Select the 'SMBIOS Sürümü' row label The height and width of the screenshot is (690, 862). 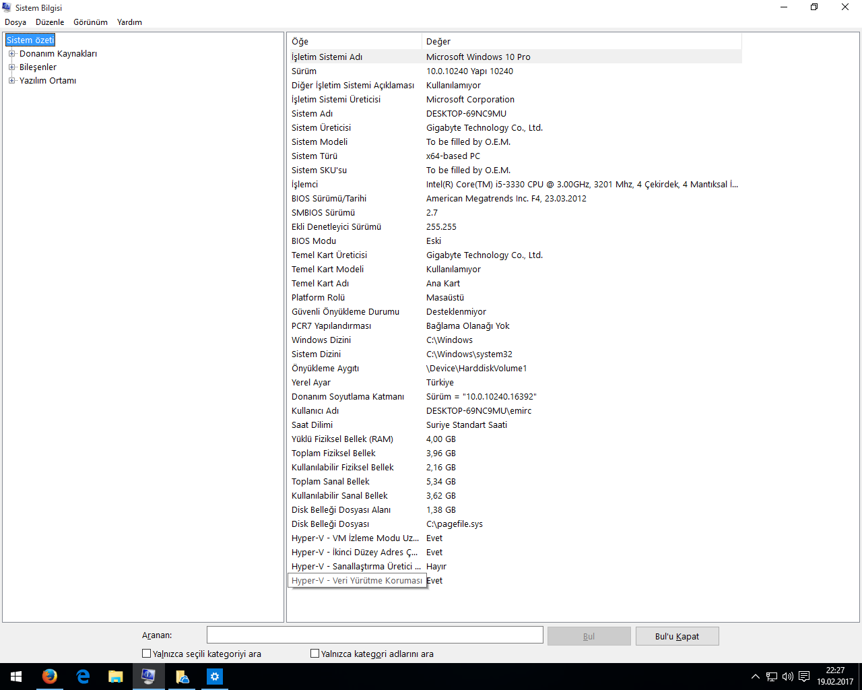323,213
